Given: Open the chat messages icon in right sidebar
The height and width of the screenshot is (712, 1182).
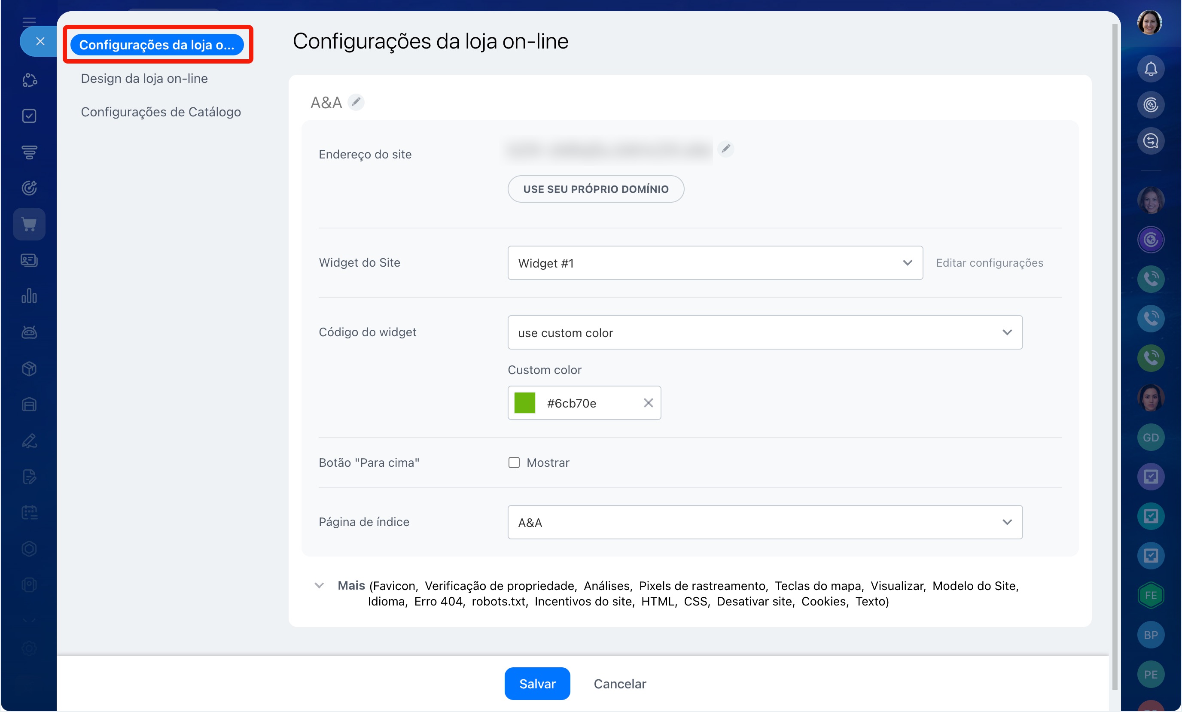Looking at the screenshot, I should [x=1150, y=141].
